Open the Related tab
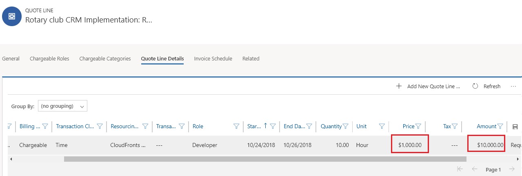 (251, 59)
